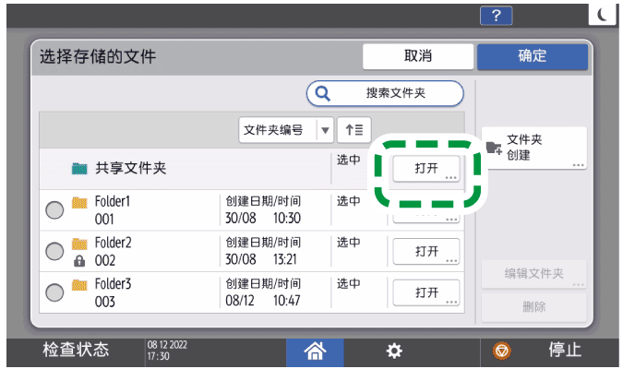This screenshot has width=623, height=369.
Task: Click the shared folder teal icon
Action: click(79, 169)
